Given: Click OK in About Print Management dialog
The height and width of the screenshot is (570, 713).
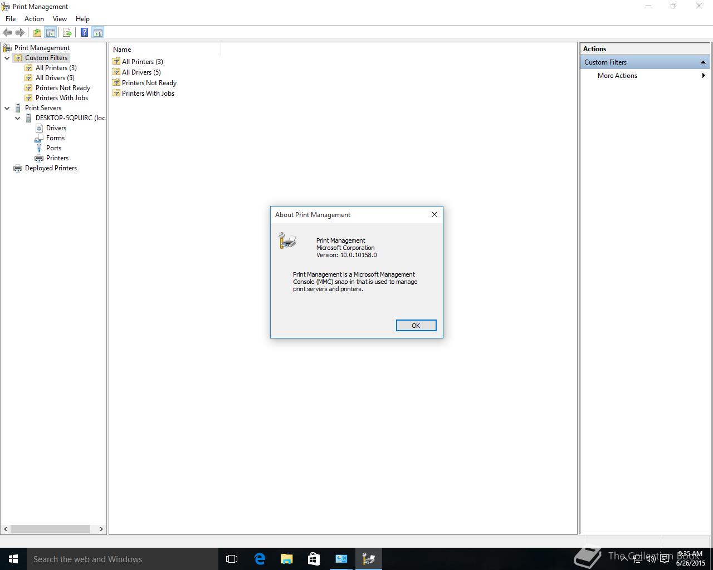Looking at the screenshot, I should pos(416,326).
